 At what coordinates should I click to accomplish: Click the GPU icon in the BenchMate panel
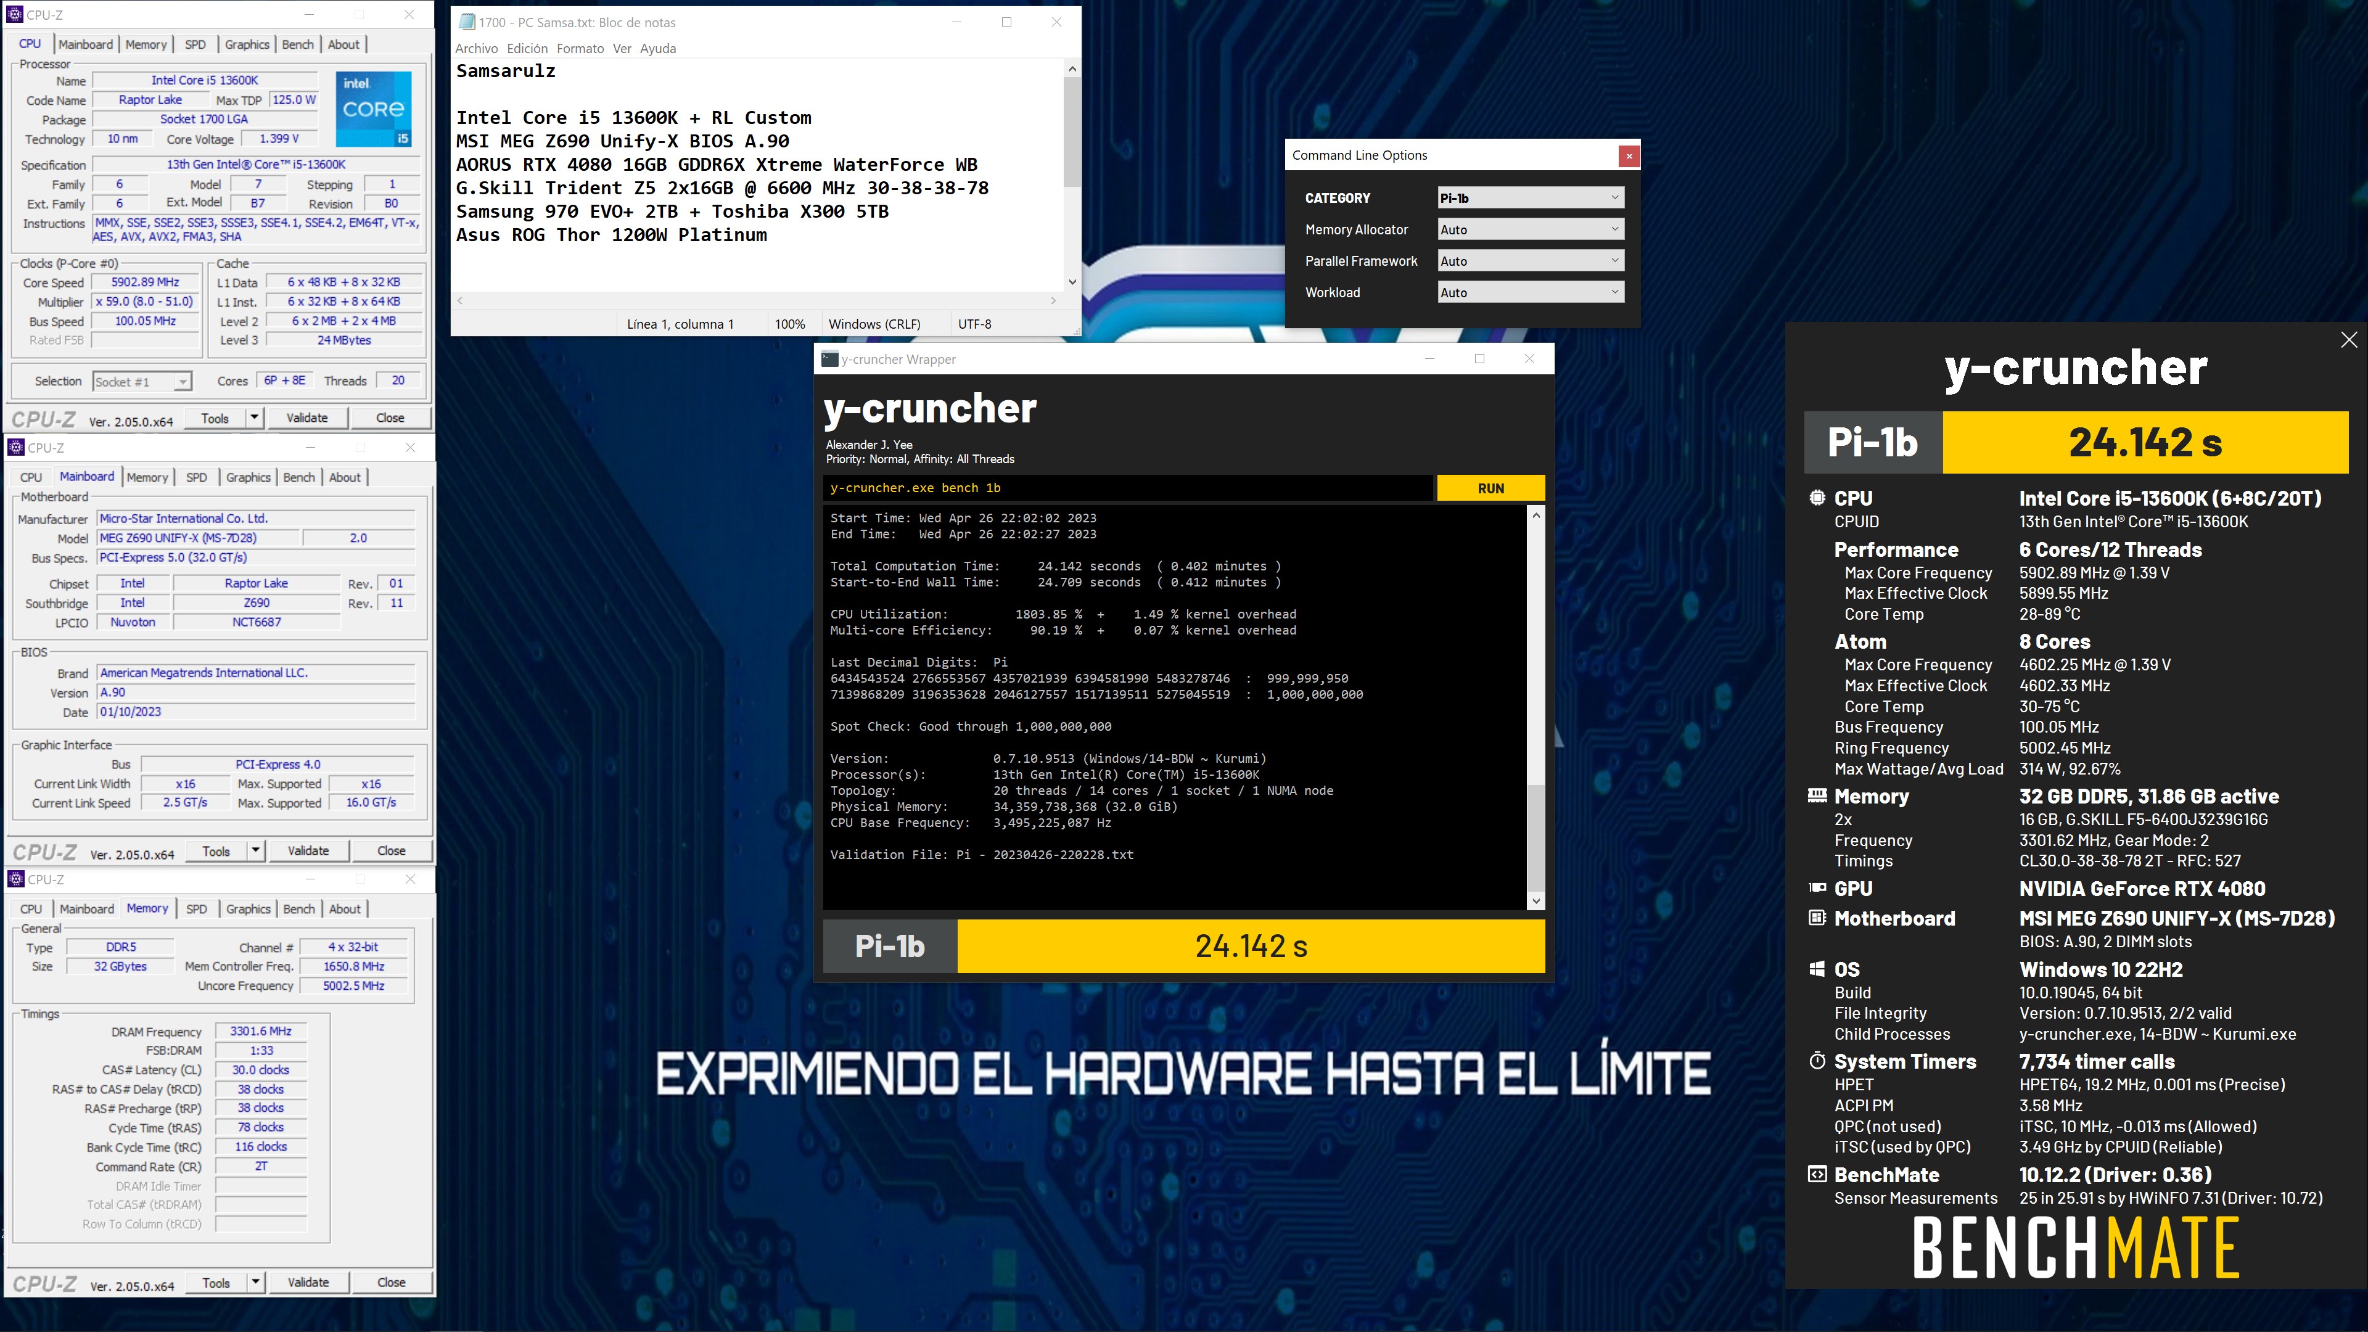(x=1817, y=888)
